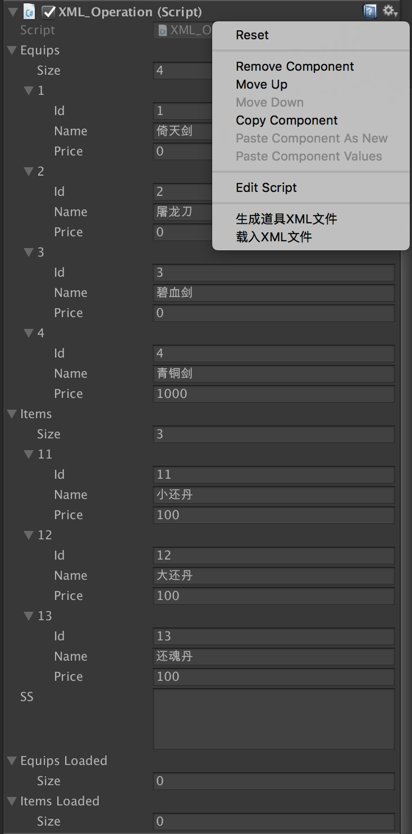
Task: Click the empty SS text area
Action: tap(273, 719)
